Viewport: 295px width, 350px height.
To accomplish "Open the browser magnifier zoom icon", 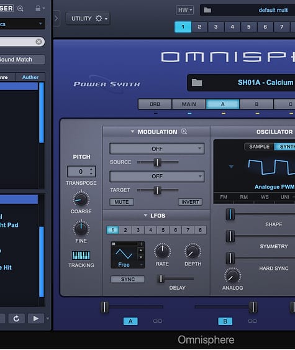I will click(x=20, y=9).
